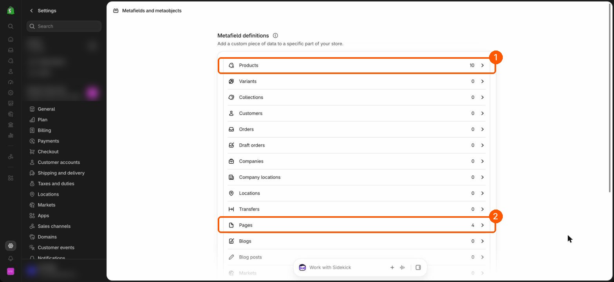Open the notifications bell icon
Image resolution: width=614 pixels, height=282 pixels.
(11, 259)
